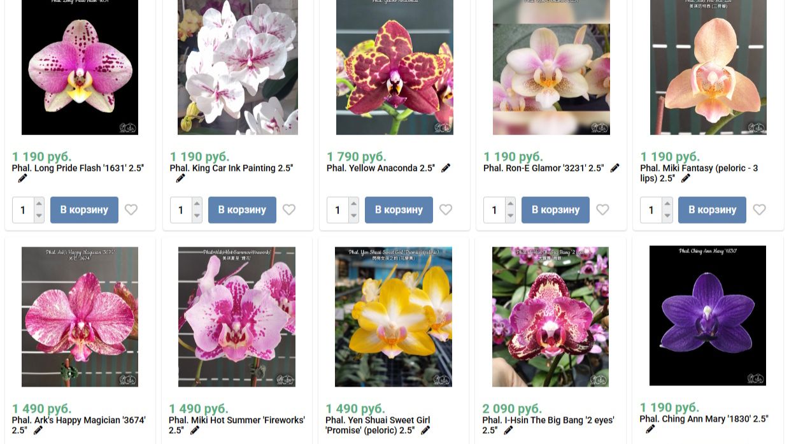
Task: Favorite Phal. Long Pride Flash with heart icon
Action: click(131, 210)
